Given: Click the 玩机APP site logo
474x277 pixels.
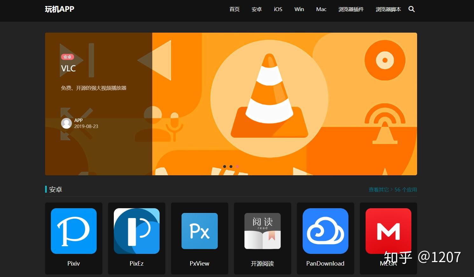Looking at the screenshot, I should [x=59, y=9].
